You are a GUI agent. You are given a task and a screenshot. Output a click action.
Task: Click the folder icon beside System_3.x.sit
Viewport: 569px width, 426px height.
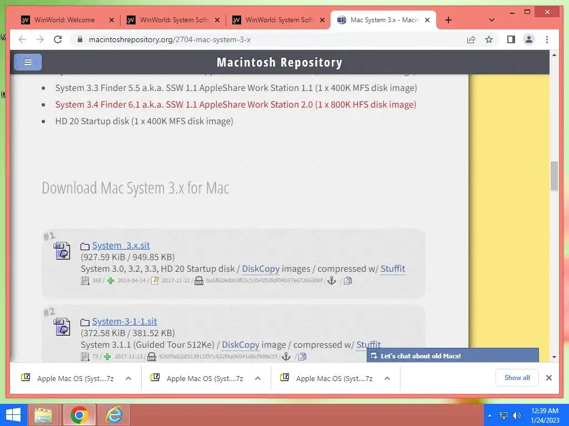click(85, 246)
